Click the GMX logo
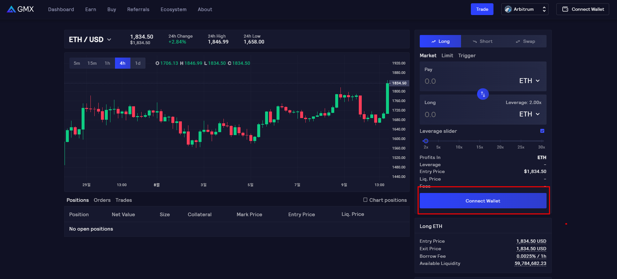Viewport: 617px width, 279px height. coord(20,9)
